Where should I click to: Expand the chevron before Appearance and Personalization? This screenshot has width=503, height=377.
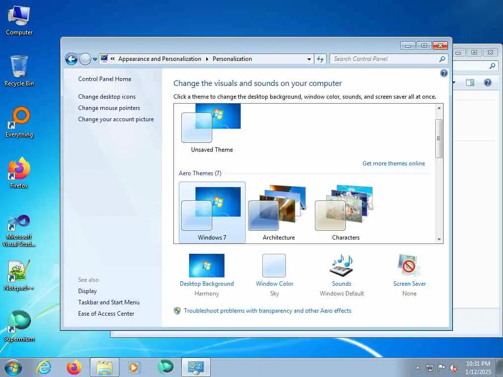[112, 59]
